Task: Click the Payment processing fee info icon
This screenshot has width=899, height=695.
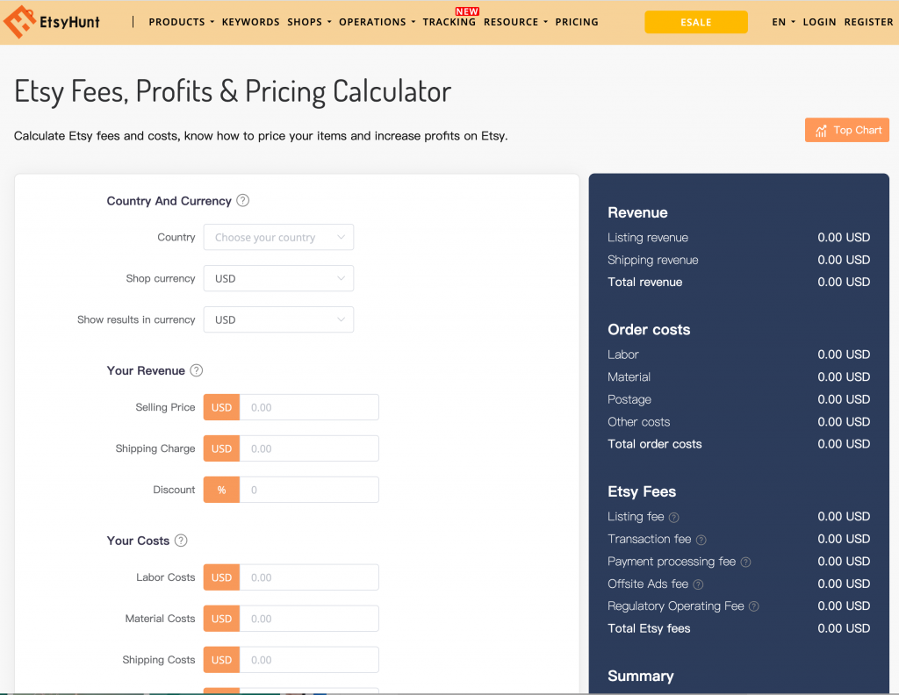Action: (x=745, y=562)
